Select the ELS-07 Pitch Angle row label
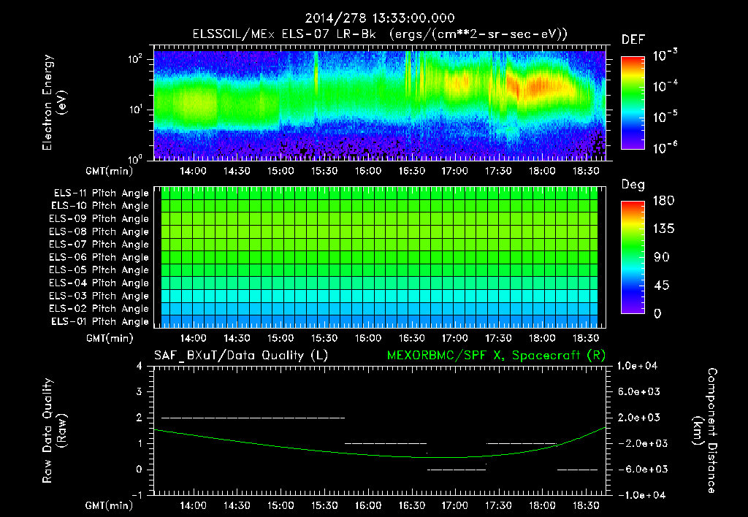 pyautogui.click(x=99, y=244)
